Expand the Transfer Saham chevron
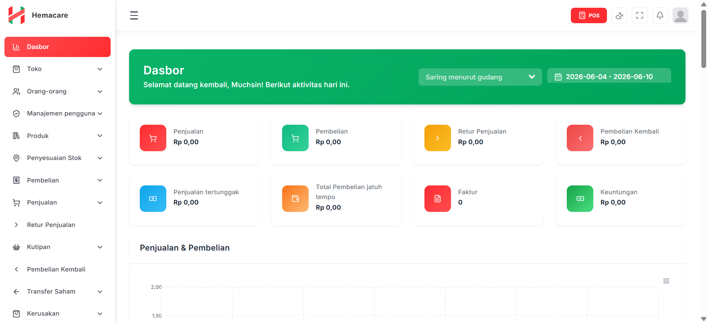The width and height of the screenshot is (708, 323). click(100, 292)
